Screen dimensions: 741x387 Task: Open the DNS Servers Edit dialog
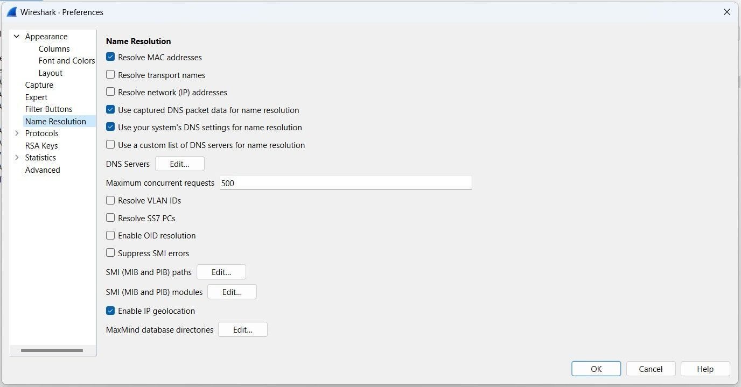[179, 163]
